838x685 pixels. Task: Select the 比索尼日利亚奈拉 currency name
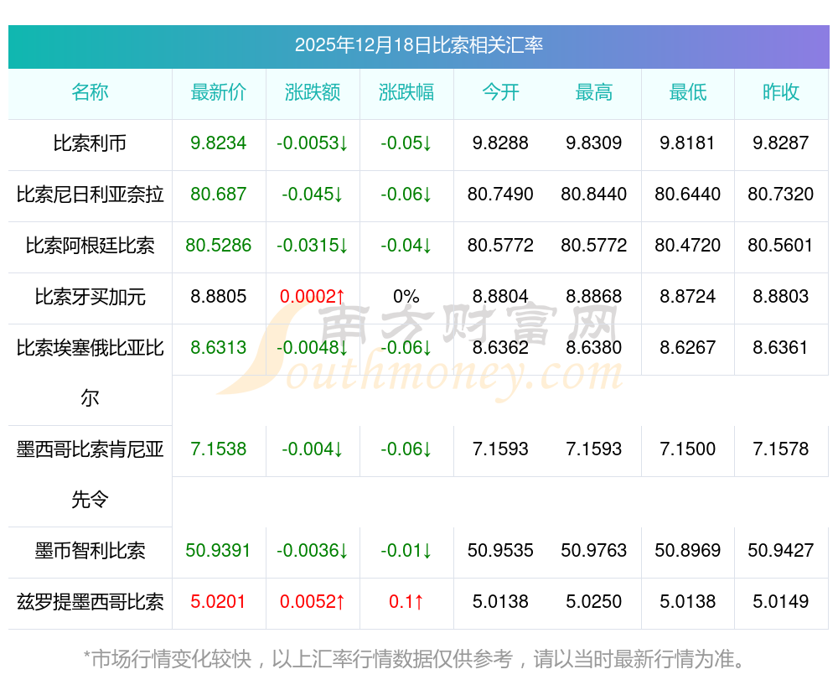click(90, 195)
